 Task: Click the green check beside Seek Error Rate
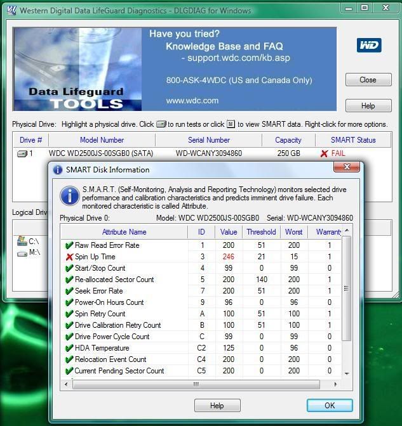coord(69,291)
